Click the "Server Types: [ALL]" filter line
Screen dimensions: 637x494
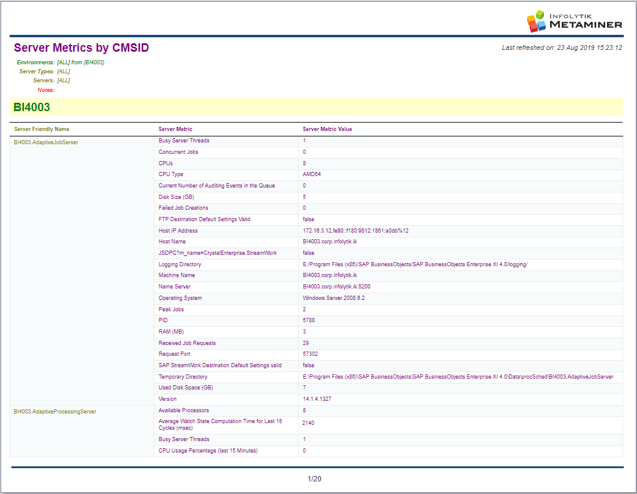pos(44,71)
